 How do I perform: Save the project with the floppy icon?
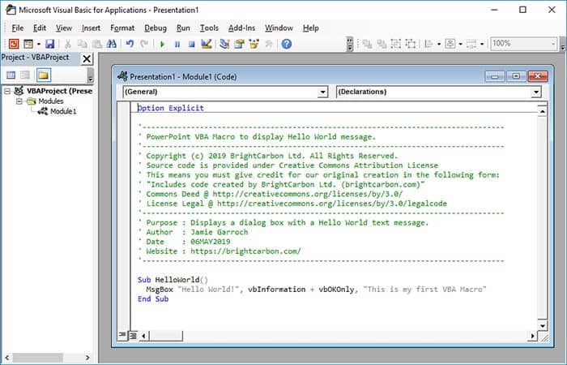pos(49,44)
